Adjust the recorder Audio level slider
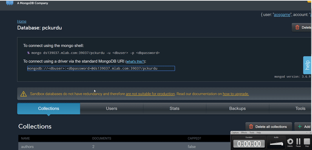Viewport: 312px width, 150px height. [276, 143]
